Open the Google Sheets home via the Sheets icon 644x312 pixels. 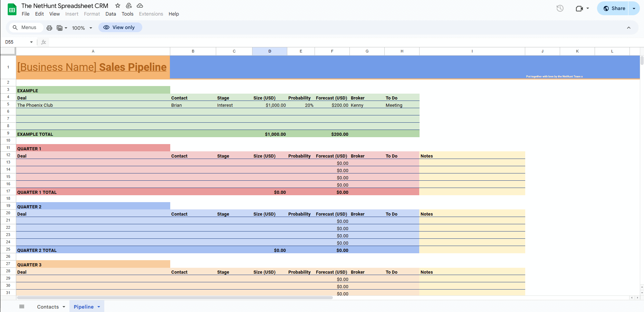point(12,9)
